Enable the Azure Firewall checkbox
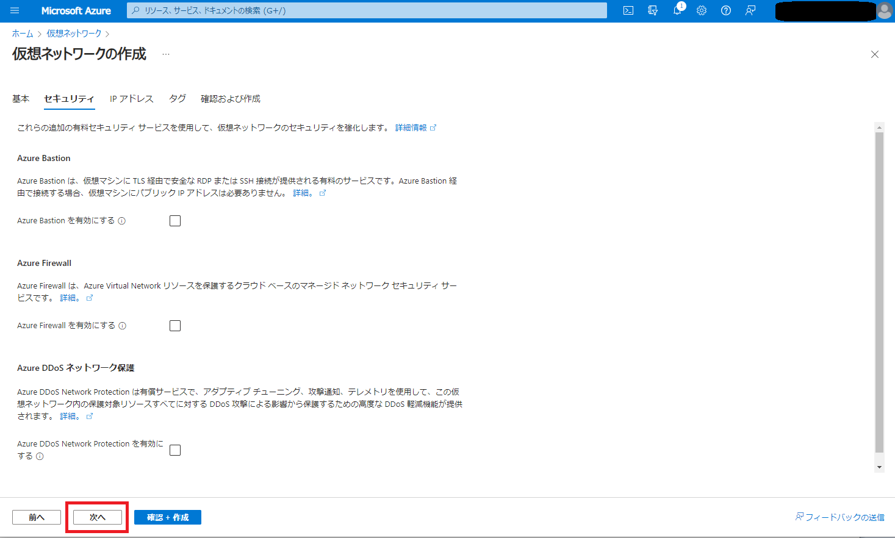Image resolution: width=895 pixels, height=538 pixels. point(175,326)
